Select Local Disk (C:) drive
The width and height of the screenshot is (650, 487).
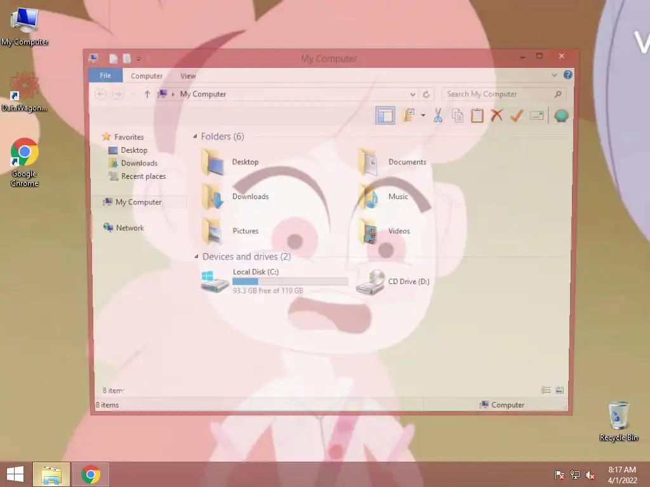coord(274,281)
